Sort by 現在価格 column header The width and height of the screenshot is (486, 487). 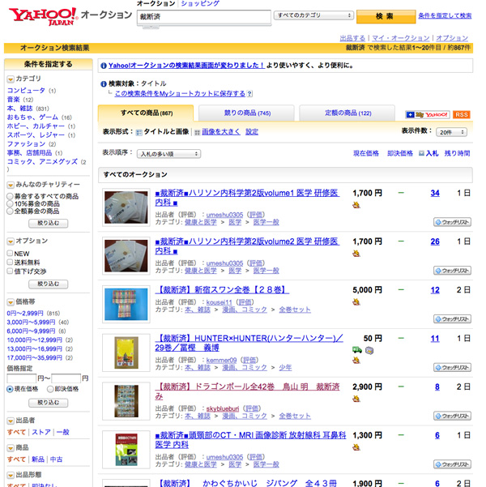(x=366, y=153)
